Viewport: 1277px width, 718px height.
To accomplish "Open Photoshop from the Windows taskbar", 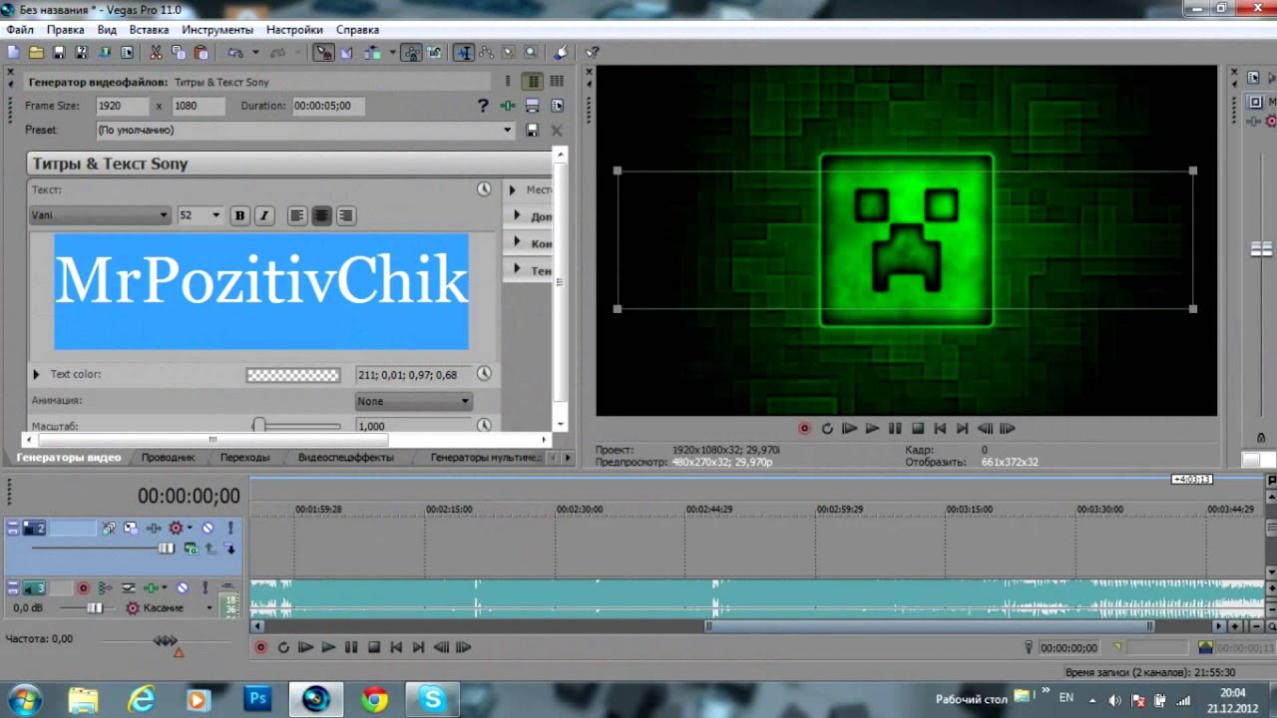I will 257,699.
